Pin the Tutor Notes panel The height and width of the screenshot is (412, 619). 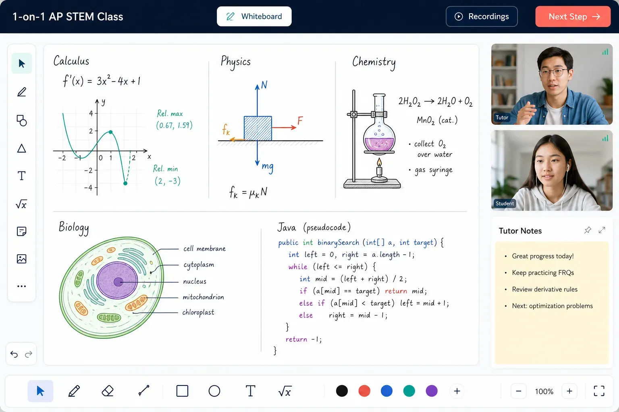pos(588,230)
